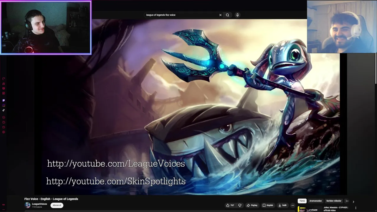Click the speed-dial gauge icon atop the sidebar
377x212 pixels.
coord(4,79)
